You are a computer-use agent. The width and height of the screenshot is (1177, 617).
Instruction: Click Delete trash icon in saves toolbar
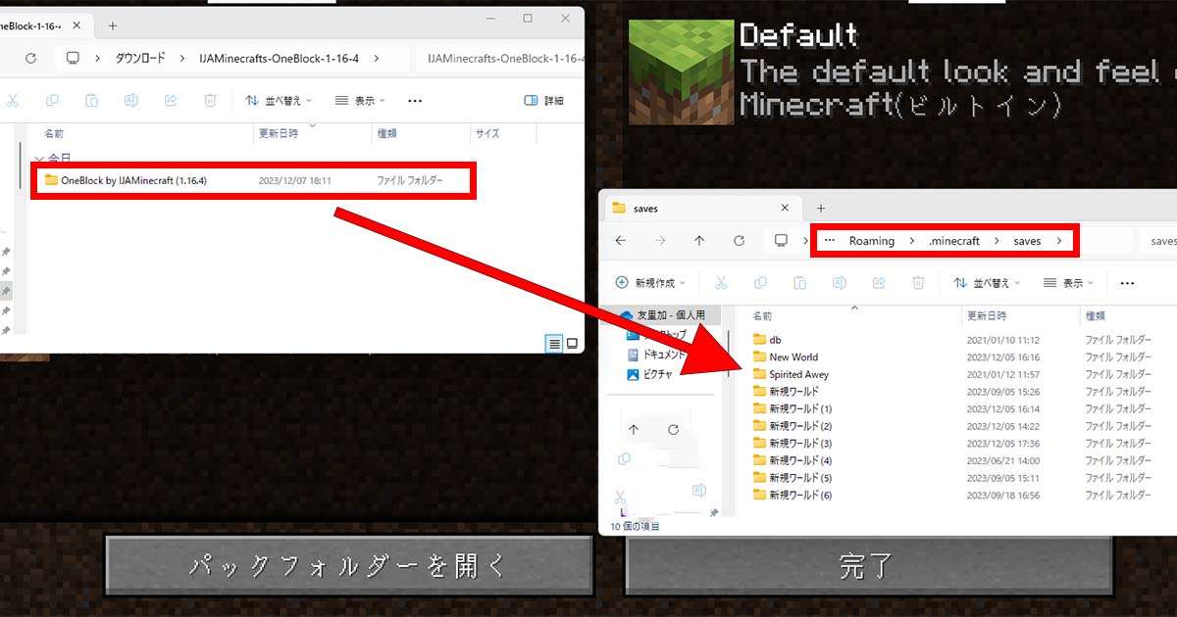pos(918,282)
